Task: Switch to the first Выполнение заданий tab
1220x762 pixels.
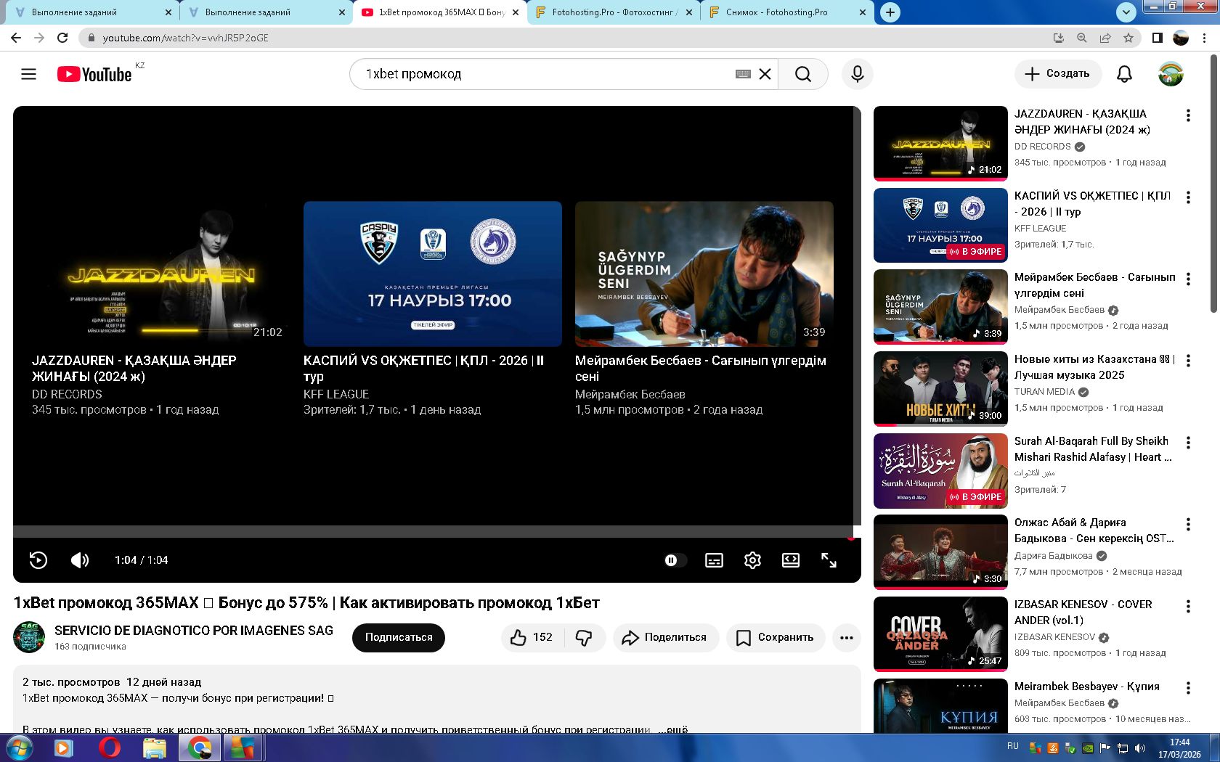Action: (x=91, y=12)
